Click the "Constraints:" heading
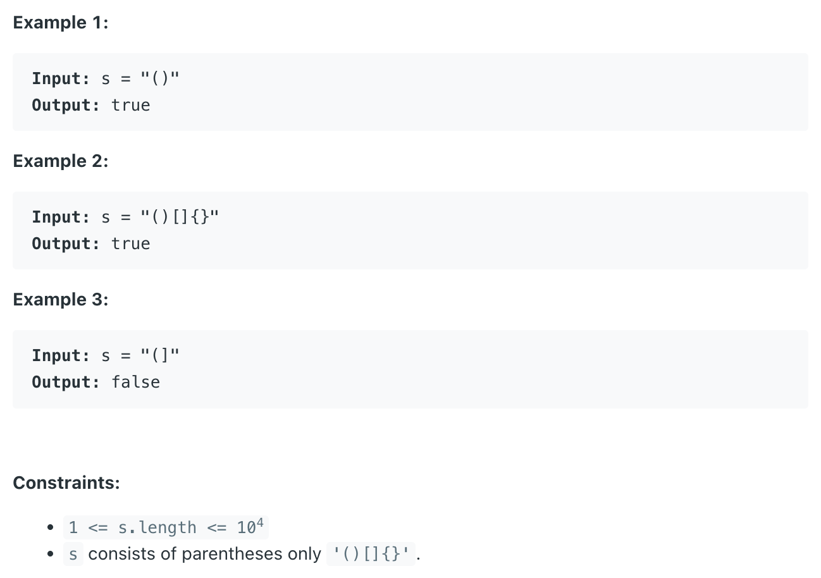 click(x=66, y=483)
